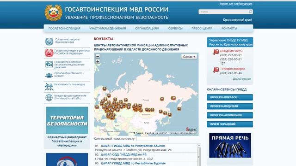Image resolution: width=296 pixels, height=166 pixels.
Task: Click address text 'Республика Адыгея, г. Майкоп'
Action: [x=133, y=150]
